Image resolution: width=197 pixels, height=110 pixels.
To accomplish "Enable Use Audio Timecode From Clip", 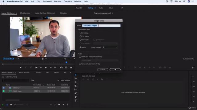I will click(x=80, y=57).
